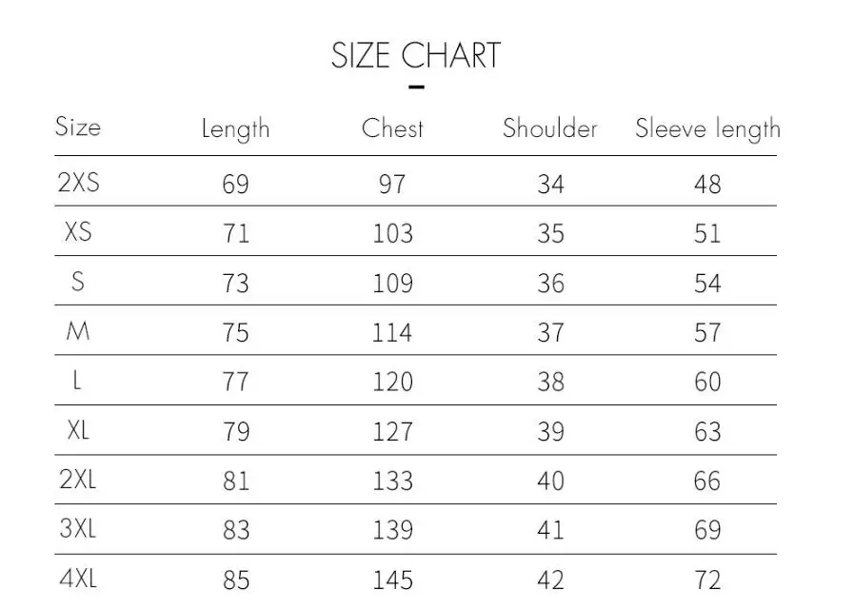Image resolution: width=854 pixels, height=610 pixels.
Task: Select the L size row label
Action: pyautogui.click(x=77, y=380)
